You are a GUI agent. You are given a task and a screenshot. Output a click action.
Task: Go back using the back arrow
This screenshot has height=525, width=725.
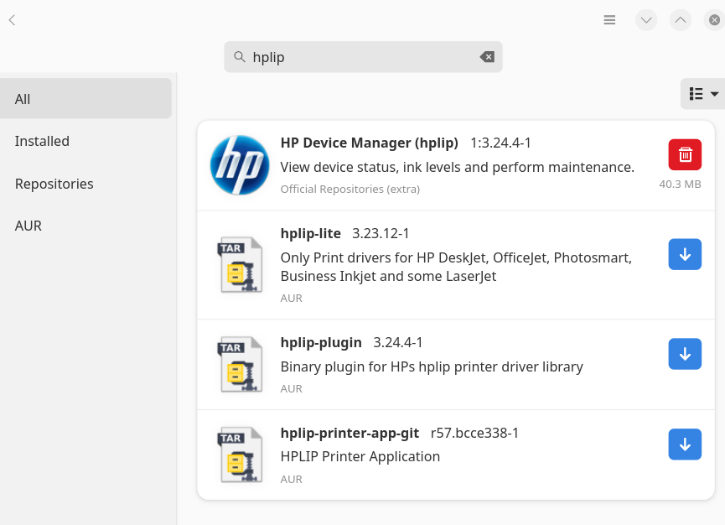(x=13, y=20)
